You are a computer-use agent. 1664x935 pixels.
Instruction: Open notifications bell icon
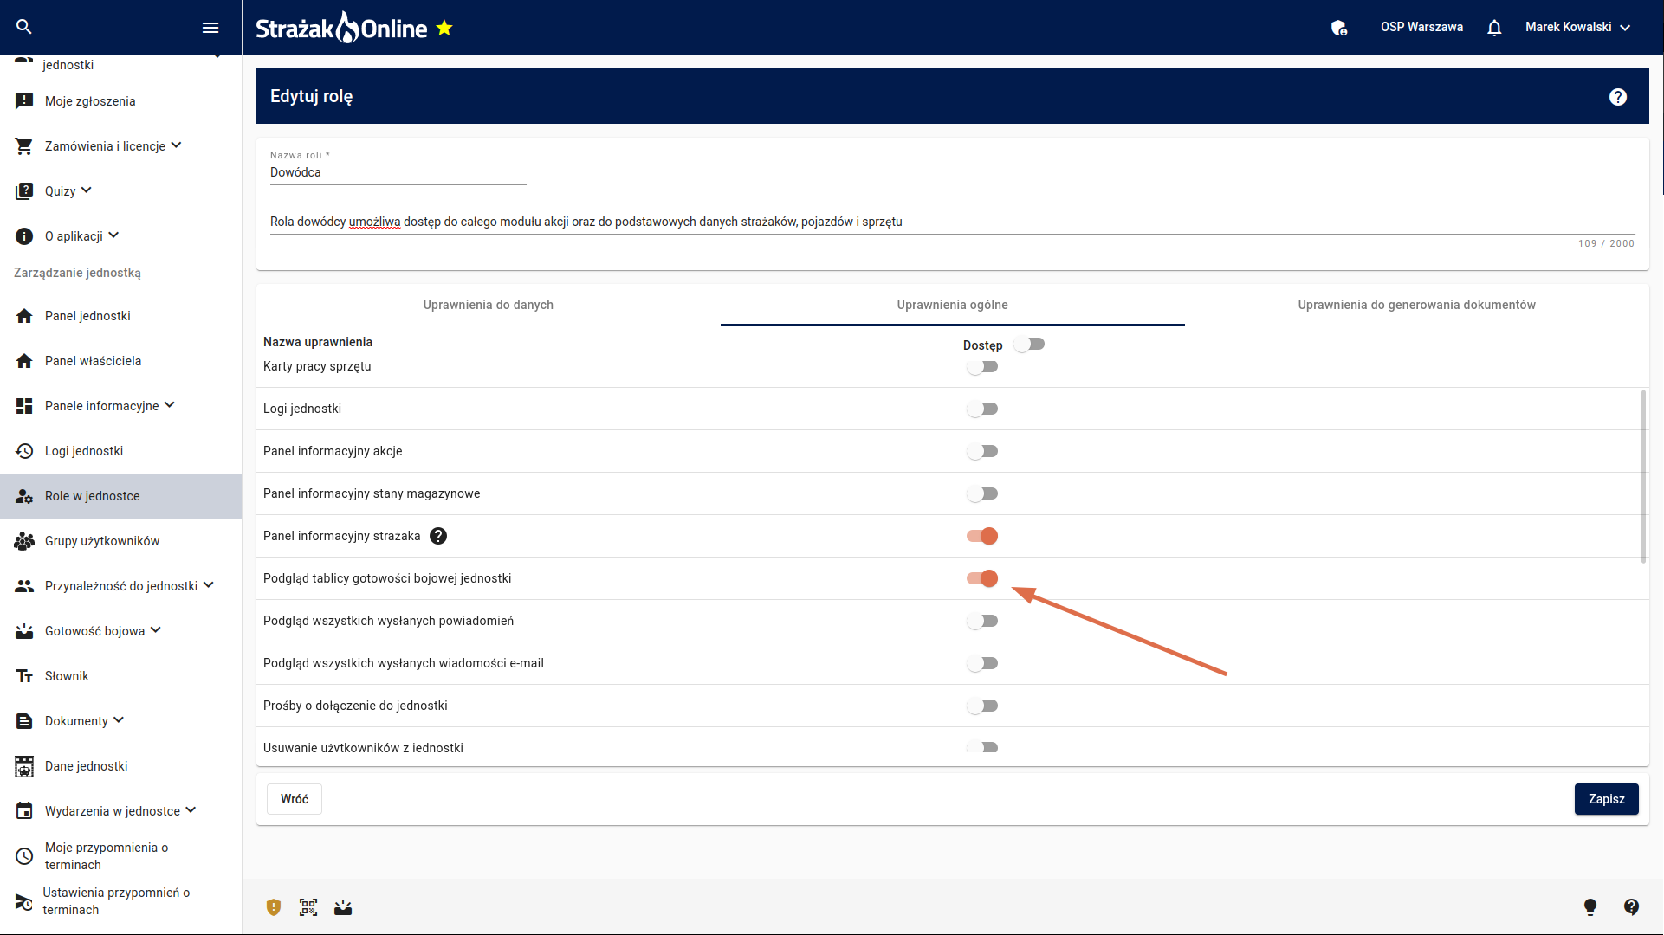coord(1494,28)
